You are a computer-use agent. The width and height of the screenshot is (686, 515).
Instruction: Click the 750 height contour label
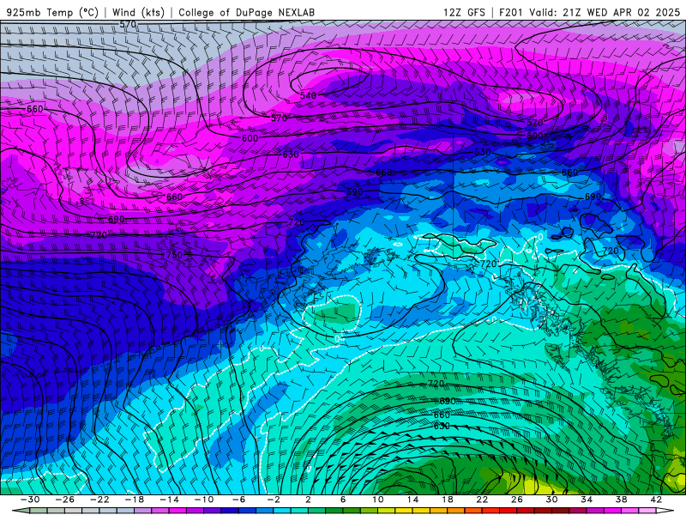[x=174, y=255]
